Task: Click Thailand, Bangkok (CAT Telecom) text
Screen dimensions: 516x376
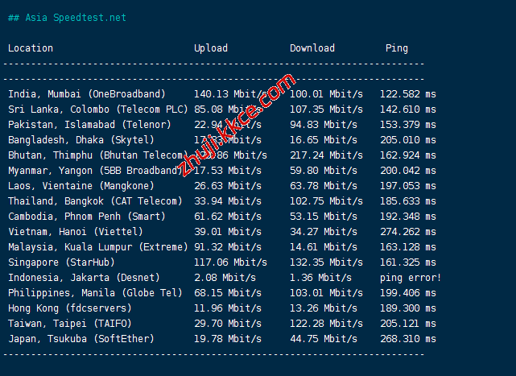Action: (95, 201)
